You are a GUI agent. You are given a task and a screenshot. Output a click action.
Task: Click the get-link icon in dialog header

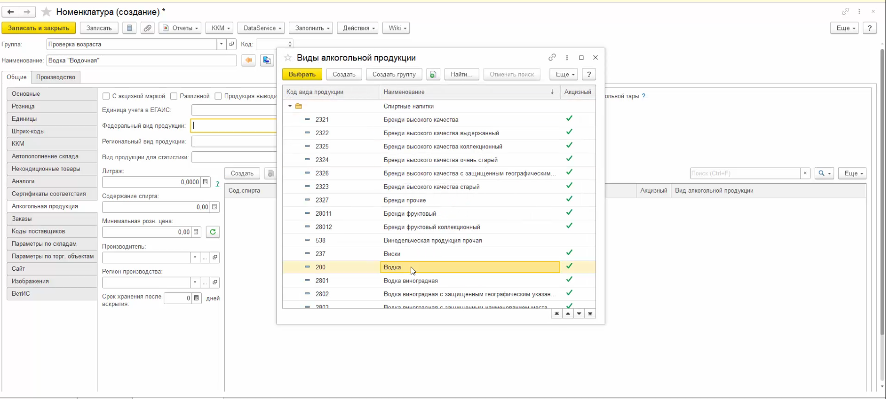[x=552, y=57]
